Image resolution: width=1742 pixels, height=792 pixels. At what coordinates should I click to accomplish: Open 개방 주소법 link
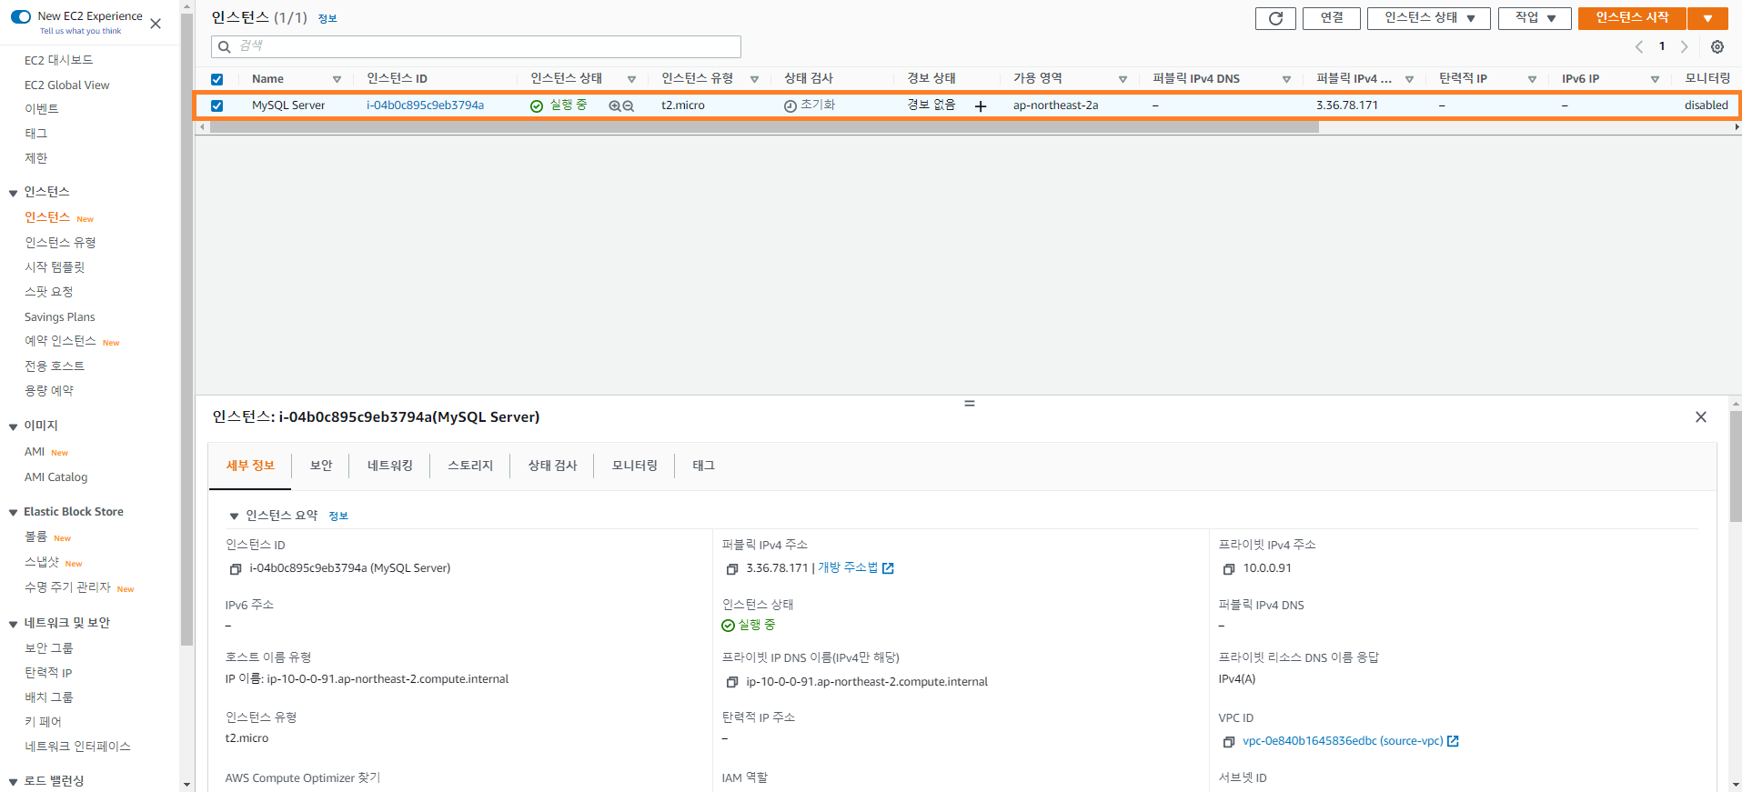848,567
